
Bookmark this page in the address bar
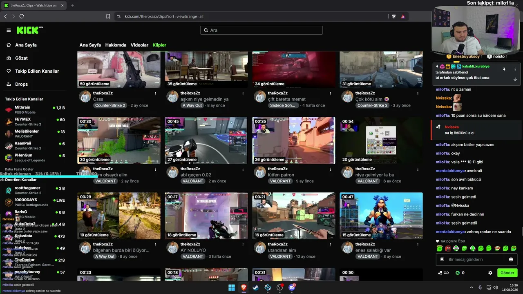coord(108,16)
